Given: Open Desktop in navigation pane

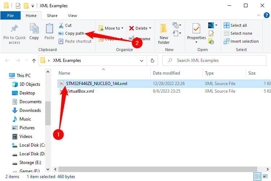Looking at the screenshot, I should (x=23, y=93).
